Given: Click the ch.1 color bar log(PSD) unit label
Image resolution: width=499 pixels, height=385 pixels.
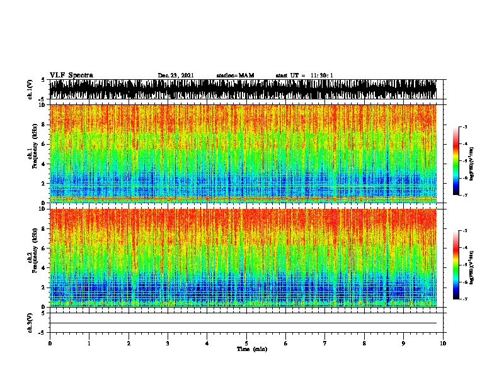Looking at the screenshot, I should pos(472,164).
